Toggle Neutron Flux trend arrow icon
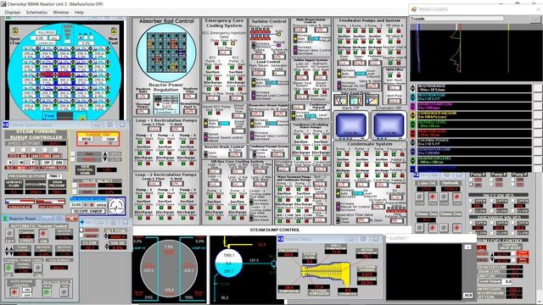543x305 pixels. [413, 97]
